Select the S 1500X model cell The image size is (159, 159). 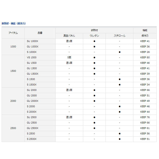click(x=32, y=85)
